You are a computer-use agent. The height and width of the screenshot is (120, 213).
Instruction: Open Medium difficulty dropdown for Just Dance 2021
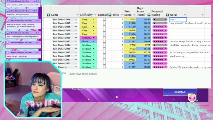pos(94,63)
